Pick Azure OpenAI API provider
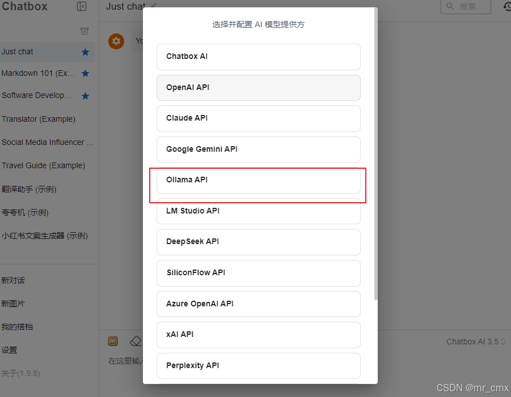Viewport: 511px width, 397px height. 259,304
